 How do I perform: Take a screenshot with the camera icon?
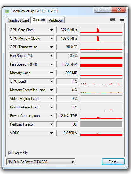pos(113,19)
